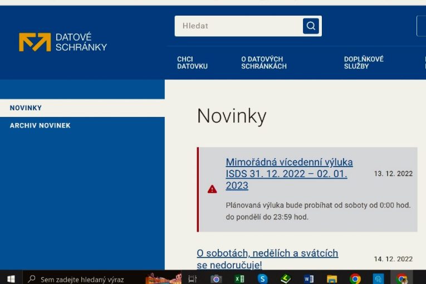The image size is (426, 284).
Task: Launch Skype from the taskbar
Action: click(262, 278)
